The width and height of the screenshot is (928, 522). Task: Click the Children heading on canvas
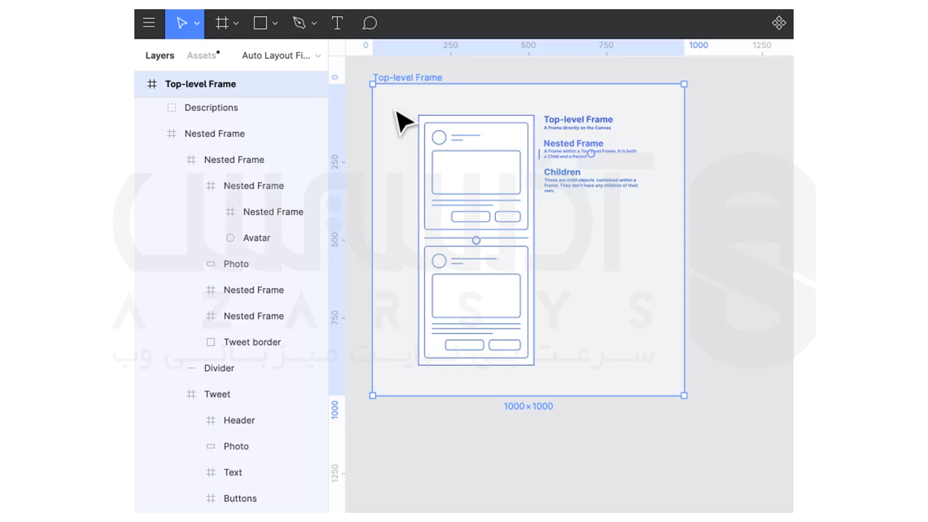pyautogui.click(x=562, y=172)
